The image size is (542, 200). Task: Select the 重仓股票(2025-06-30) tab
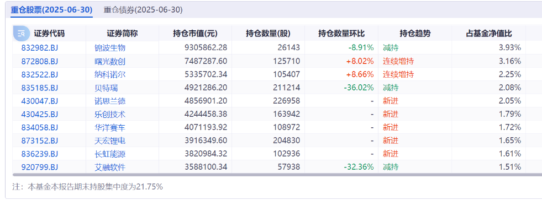click(51, 10)
